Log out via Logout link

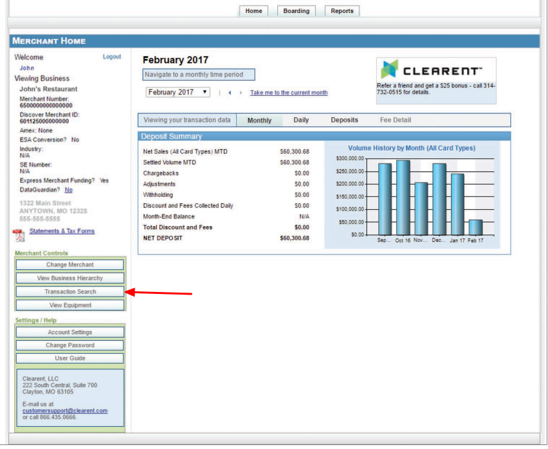point(111,57)
